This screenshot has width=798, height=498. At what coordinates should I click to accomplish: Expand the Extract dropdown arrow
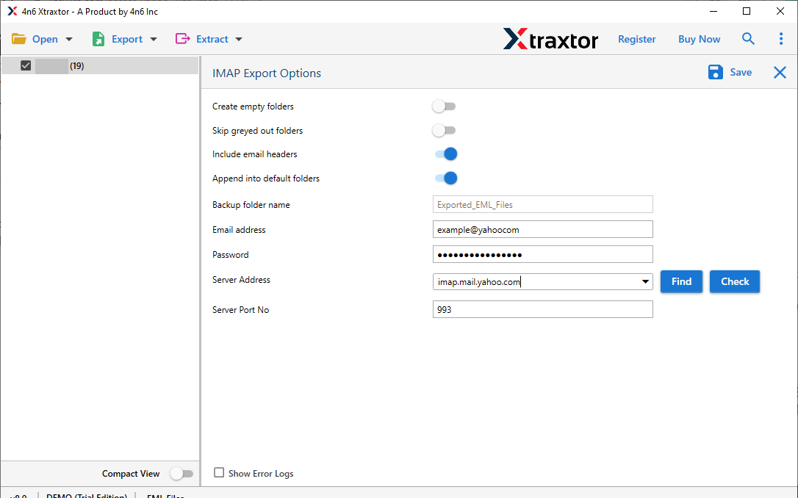(239, 39)
